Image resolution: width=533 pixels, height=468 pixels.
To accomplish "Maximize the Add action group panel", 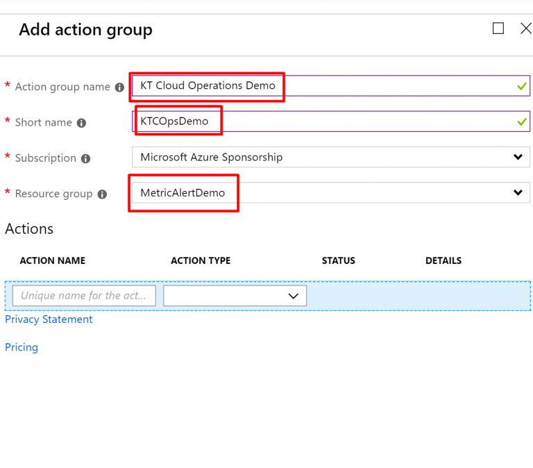I will 498,28.
